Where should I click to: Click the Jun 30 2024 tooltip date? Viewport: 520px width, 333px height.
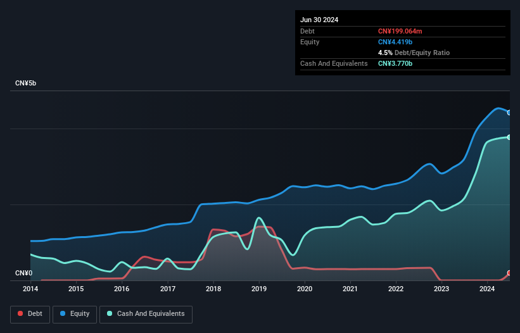pos(319,20)
